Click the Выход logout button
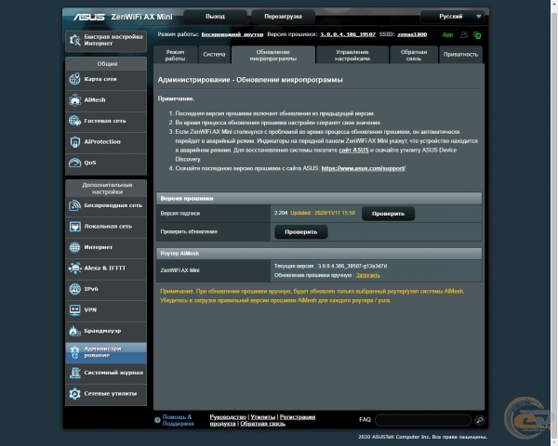 tap(215, 17)
